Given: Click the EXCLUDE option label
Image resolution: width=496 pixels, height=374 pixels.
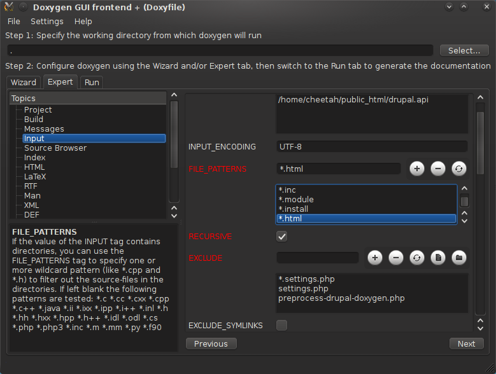Looking at the screenshot, I should (205, 258).
